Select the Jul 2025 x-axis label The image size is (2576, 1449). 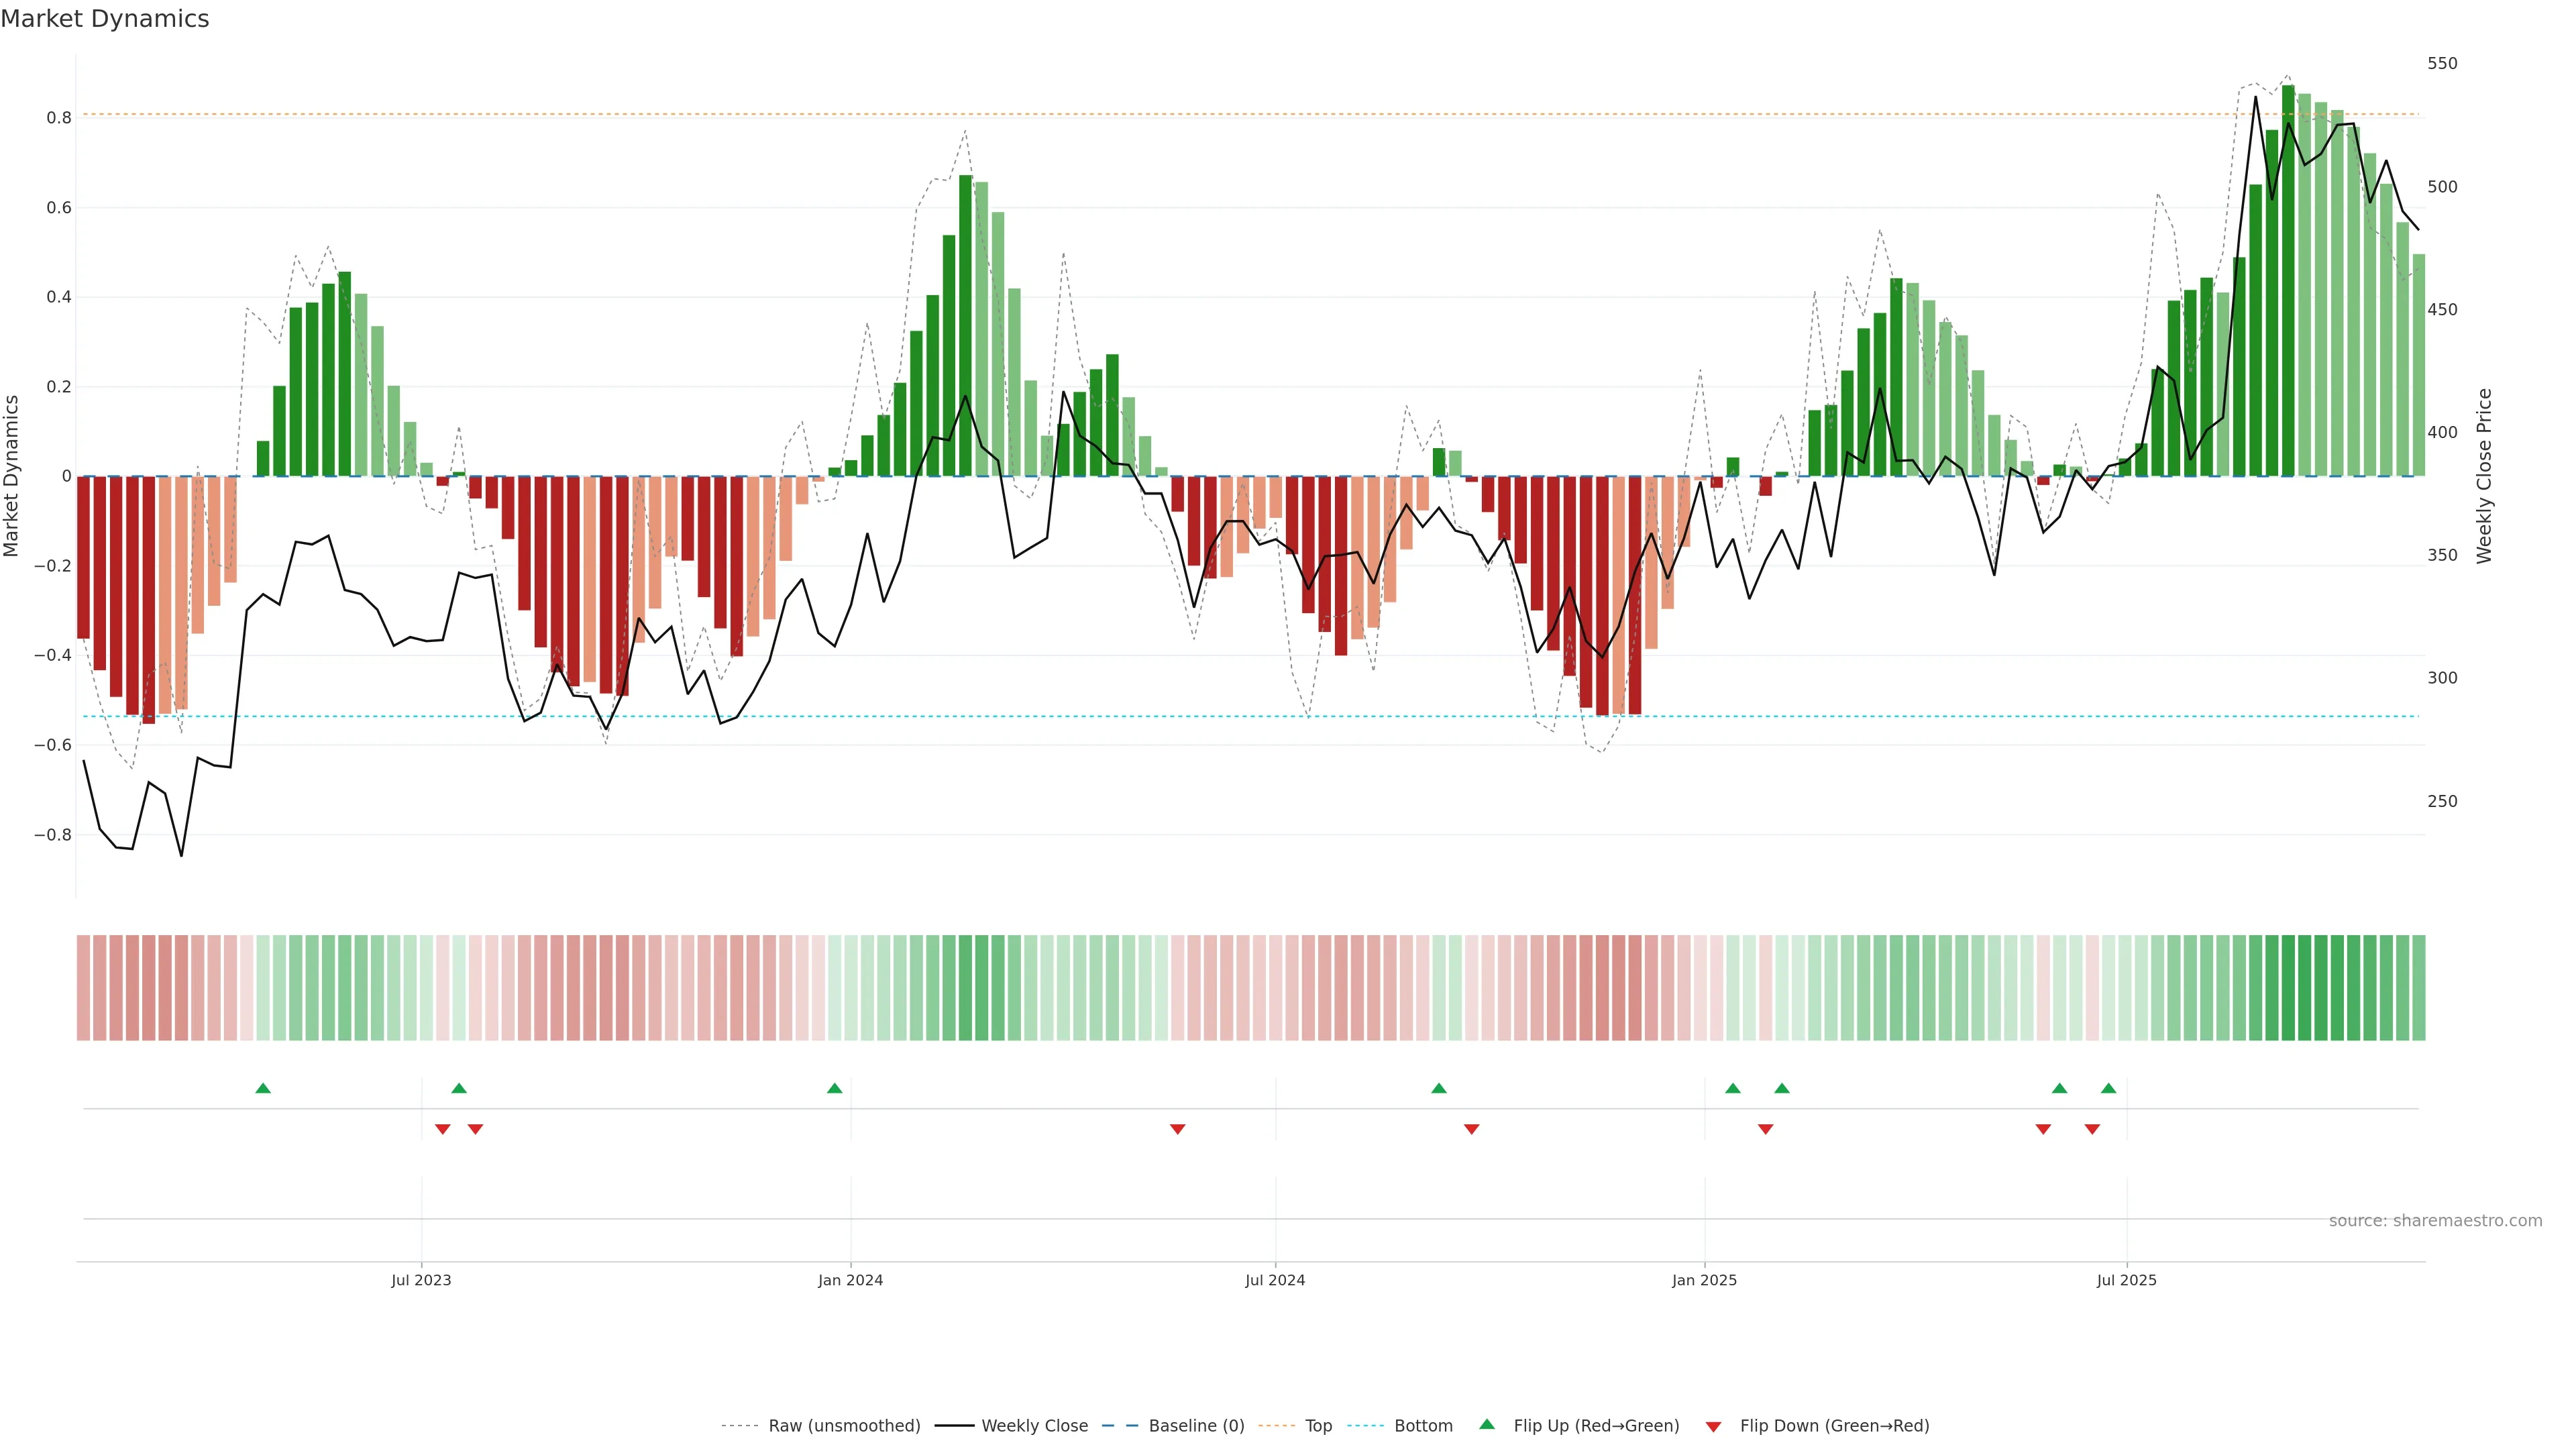pos(2126,1280)
